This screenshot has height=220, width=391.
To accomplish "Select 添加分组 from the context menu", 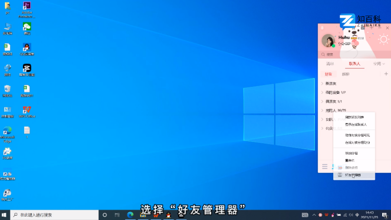I will 351,153.
